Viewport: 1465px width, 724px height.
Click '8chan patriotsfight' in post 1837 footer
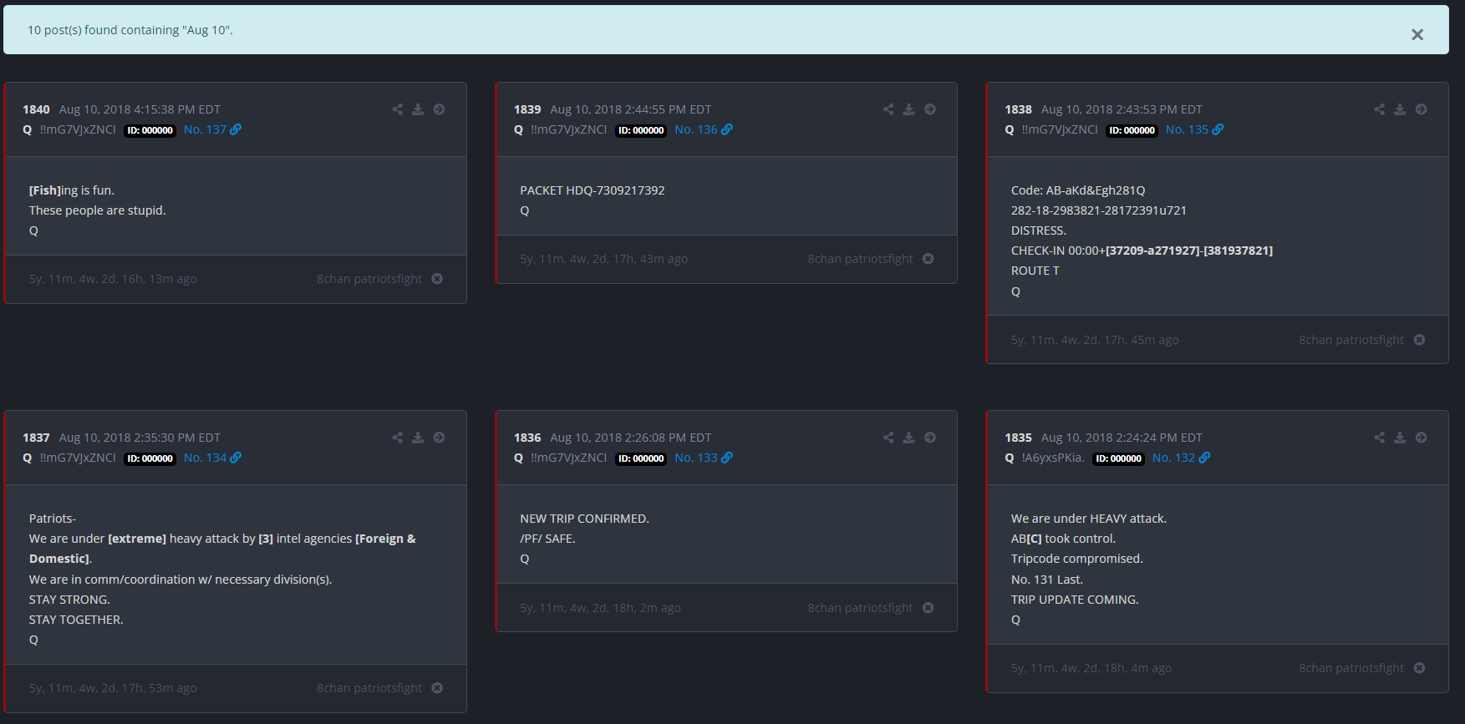369,688
